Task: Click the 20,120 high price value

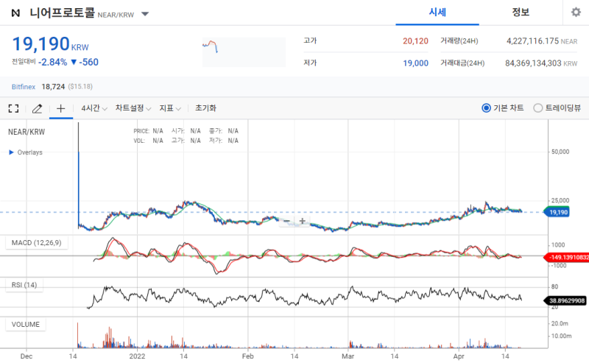Action: [415, 41]
